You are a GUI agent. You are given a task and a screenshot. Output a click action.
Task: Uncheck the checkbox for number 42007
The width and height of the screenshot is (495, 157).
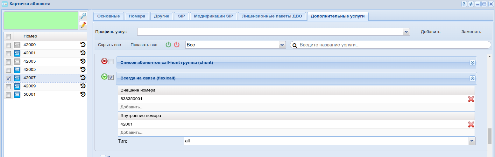pyautogui.click(x=8, y=78)
